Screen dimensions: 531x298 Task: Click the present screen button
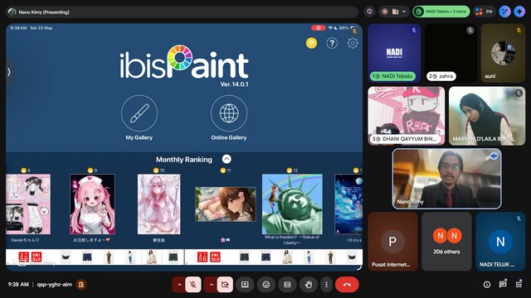245,285
